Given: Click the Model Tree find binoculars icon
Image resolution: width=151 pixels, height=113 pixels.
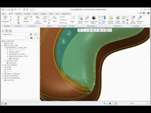Looking at the screenshot, I should pos(31,38).
